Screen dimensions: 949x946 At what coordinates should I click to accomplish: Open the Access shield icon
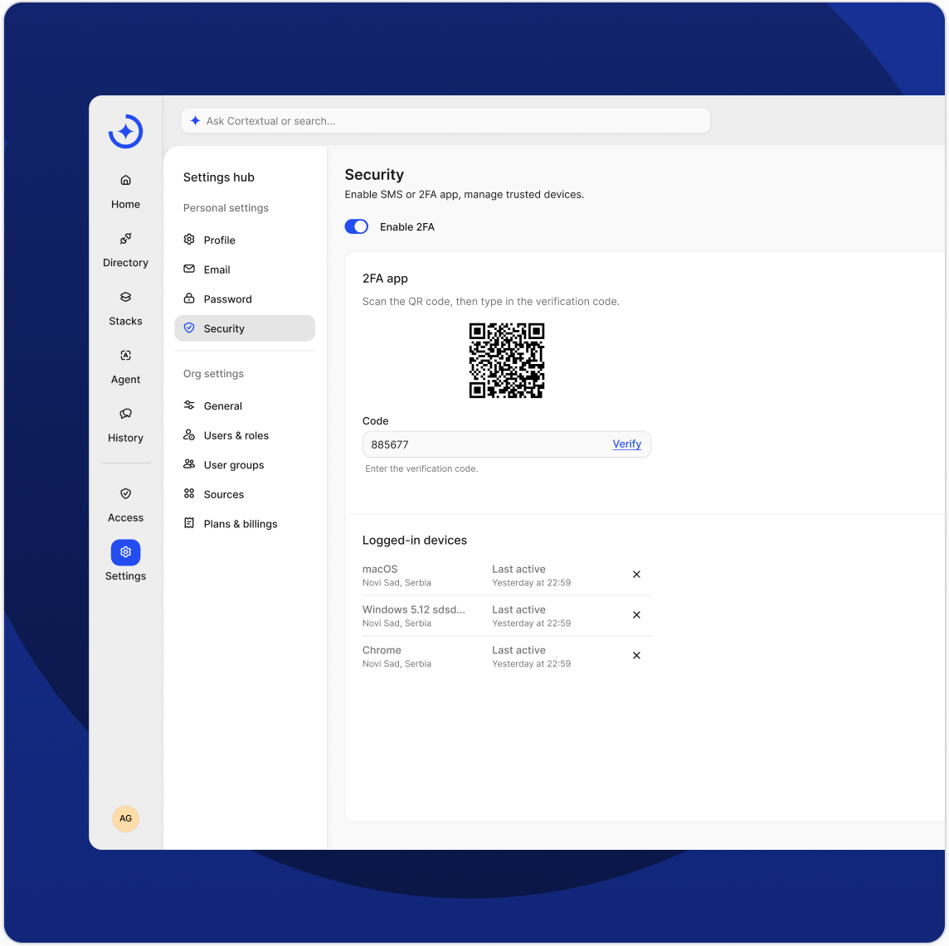click(x=125, y=494)
